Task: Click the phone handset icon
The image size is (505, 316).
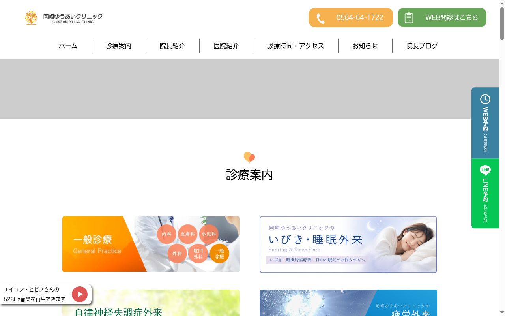Action: [x=321, y=18]
